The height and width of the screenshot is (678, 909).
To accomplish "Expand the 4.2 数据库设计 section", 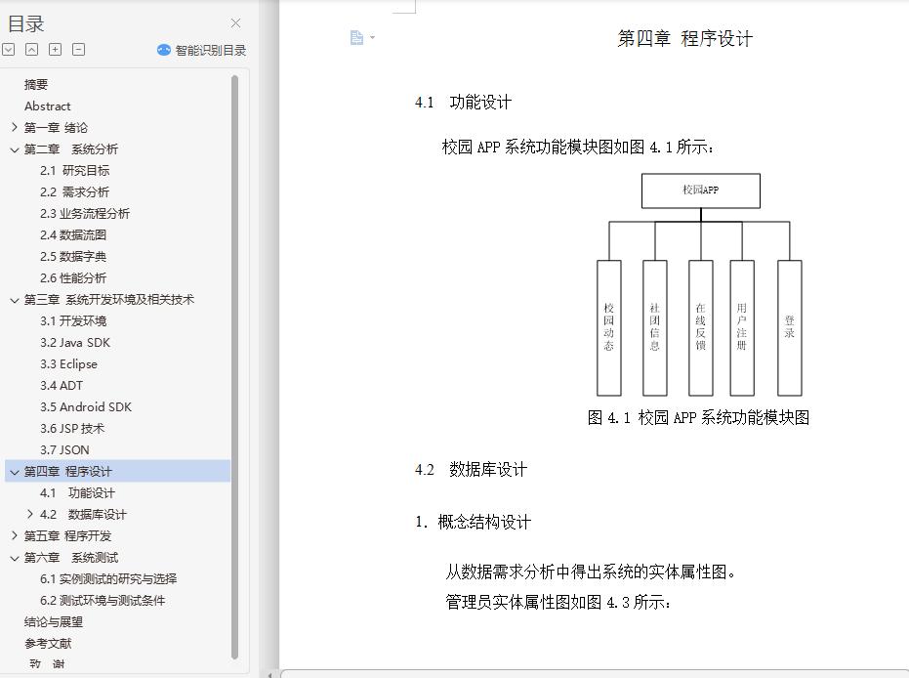I will coord(30,514).
